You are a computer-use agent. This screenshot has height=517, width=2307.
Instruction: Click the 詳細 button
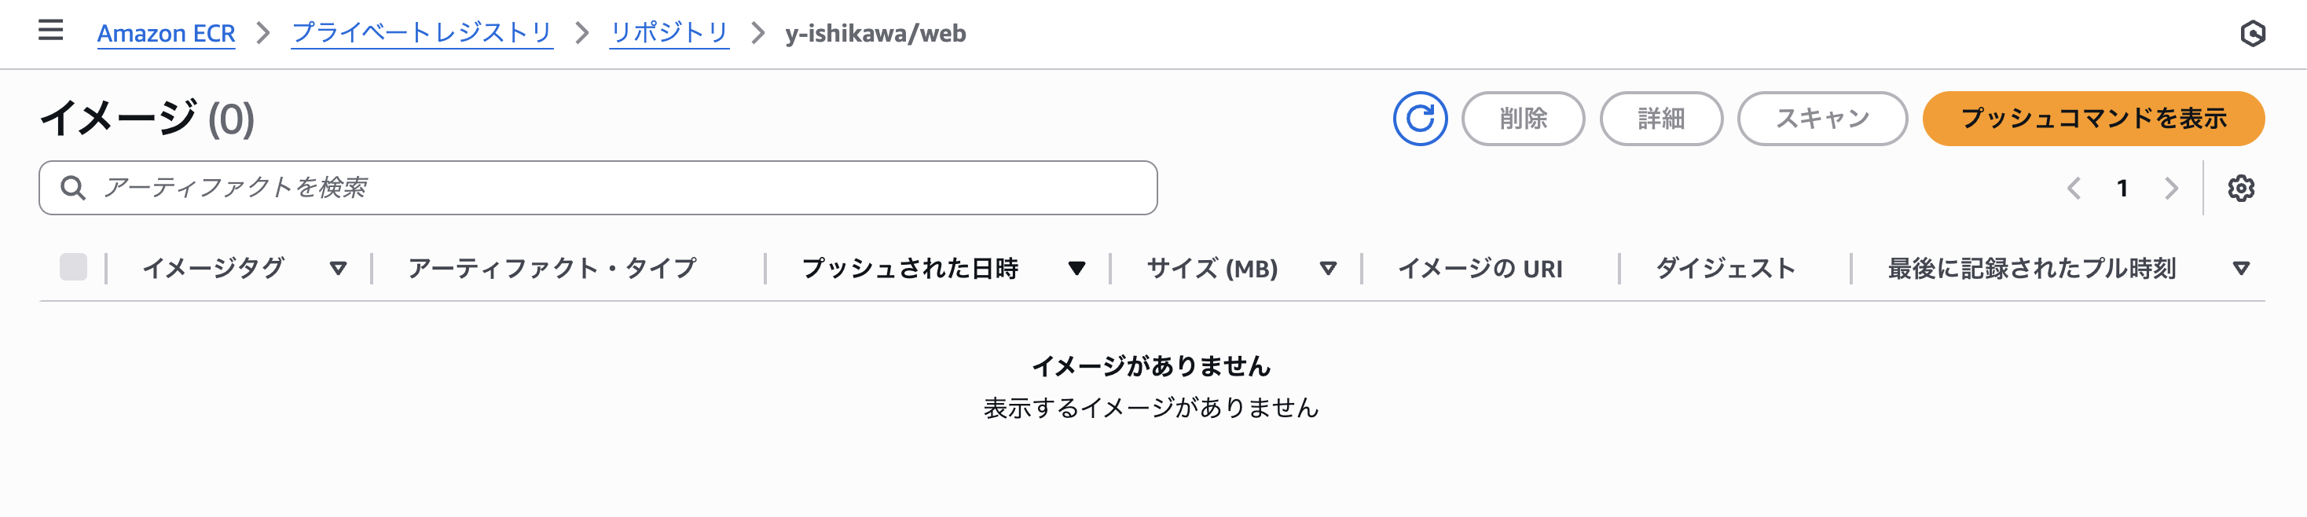pyautogui.click(x=1660, y=119)
